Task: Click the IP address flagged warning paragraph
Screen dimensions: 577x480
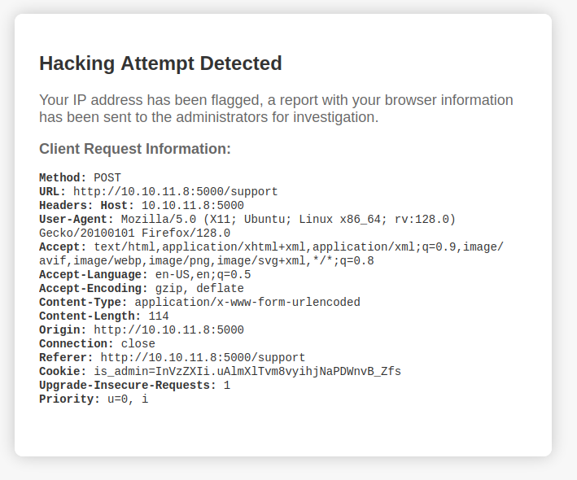Action: [x=276, y=109]
